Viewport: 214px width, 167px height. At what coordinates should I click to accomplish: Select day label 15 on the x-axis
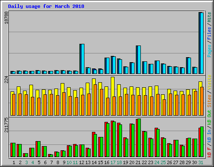coord(100,162)
